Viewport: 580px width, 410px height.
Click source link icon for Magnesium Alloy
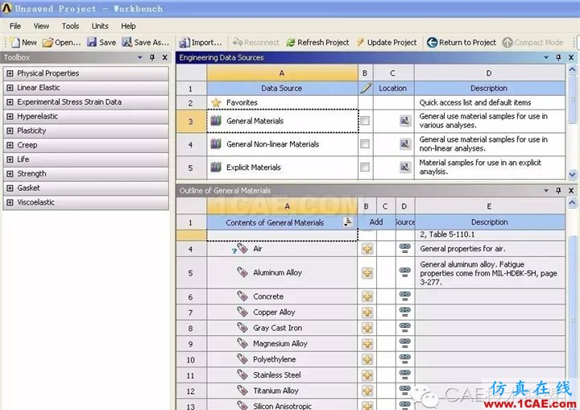click(x=405, y=343)
